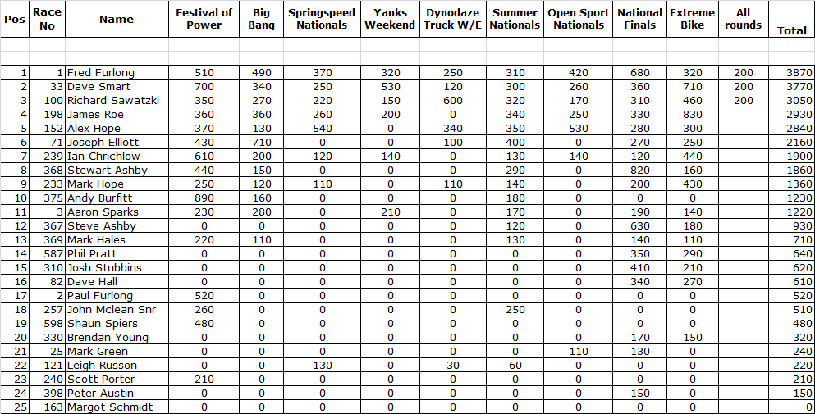Select the Margot Schmidt name cell
Viewport: 815px width, 414px height.
pos(109,407)
